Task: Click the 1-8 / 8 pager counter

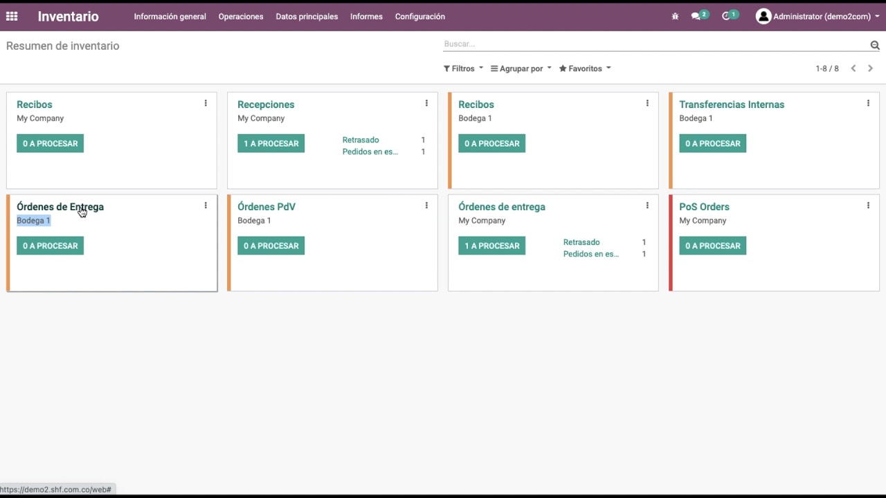Action: click(x=827, y=68)
